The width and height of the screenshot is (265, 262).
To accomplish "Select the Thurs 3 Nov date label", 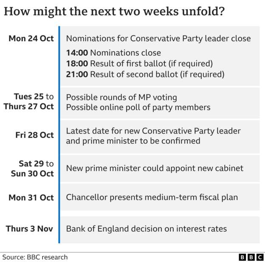I will tap(29, 229).
